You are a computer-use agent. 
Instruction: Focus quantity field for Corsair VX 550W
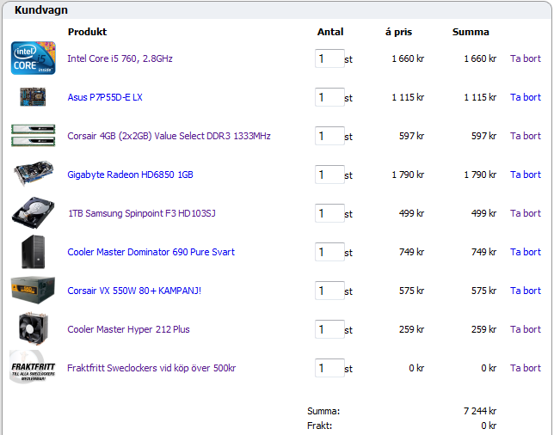[329, 291]
